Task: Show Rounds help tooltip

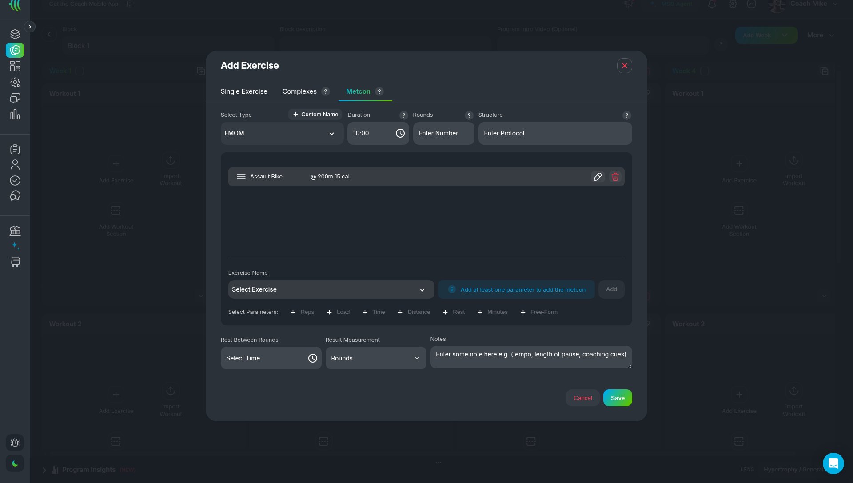Action: (x=469, y=115)
